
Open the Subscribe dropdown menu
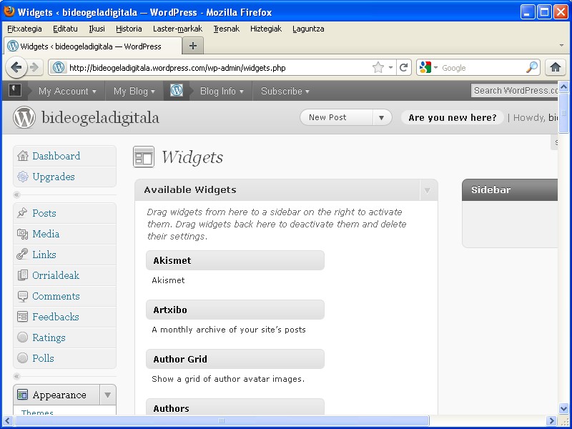click(x=285, y=91)
